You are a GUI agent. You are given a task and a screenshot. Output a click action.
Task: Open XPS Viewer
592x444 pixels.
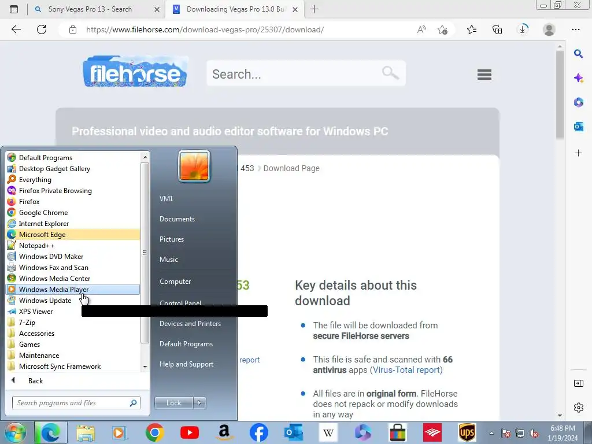(x=73, y=312)
